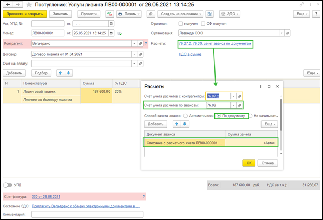Screen dimensions: 323x220
Task: Open calendar for document number date
Action: tap(111, 33)
